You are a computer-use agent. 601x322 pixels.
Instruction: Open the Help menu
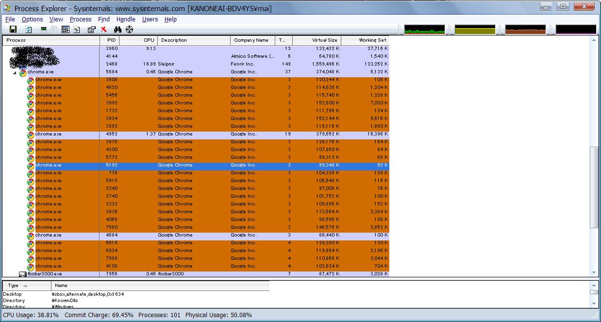click(x=170, y=19)
